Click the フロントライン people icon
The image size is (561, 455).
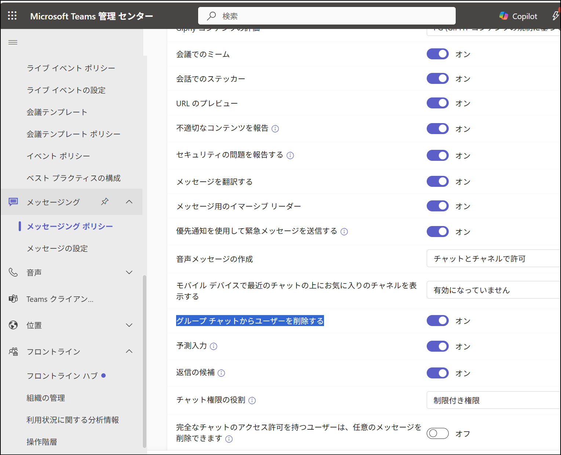coord(13,351)
